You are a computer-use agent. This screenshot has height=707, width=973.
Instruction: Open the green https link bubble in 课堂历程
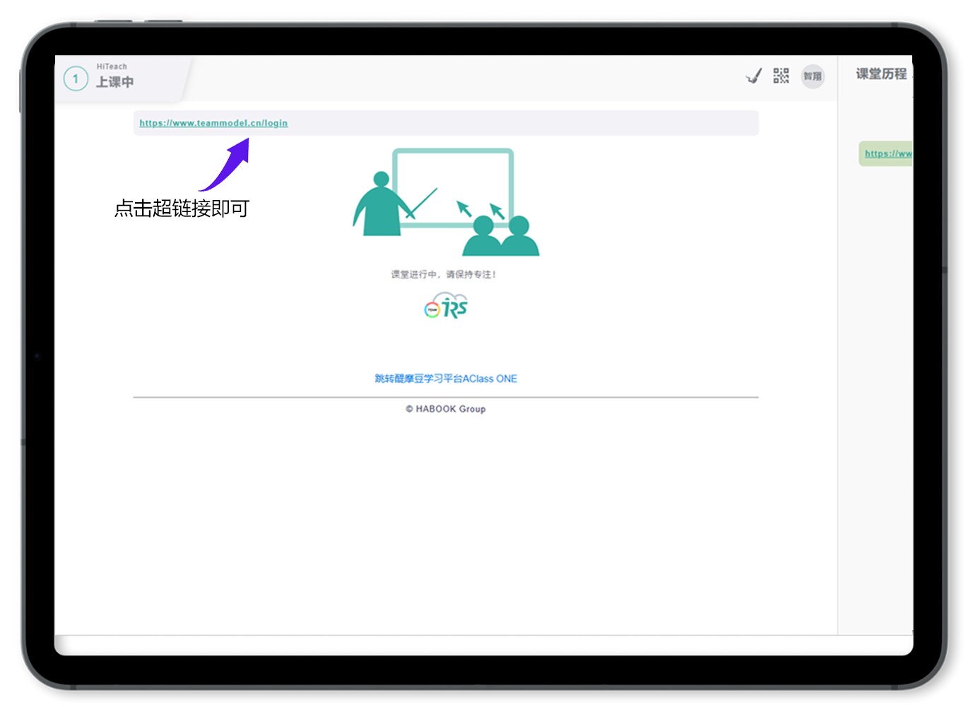tap(887, 153)
